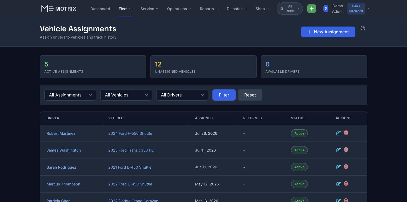Open driver Sarah Rodriguez's link
Screen dimensions: 407x202
[61, 167]
